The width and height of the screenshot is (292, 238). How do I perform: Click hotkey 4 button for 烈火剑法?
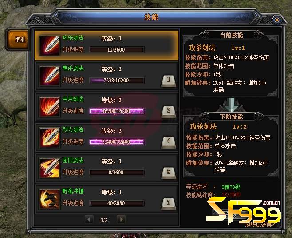pyautogui.click(x=169, y=143)
